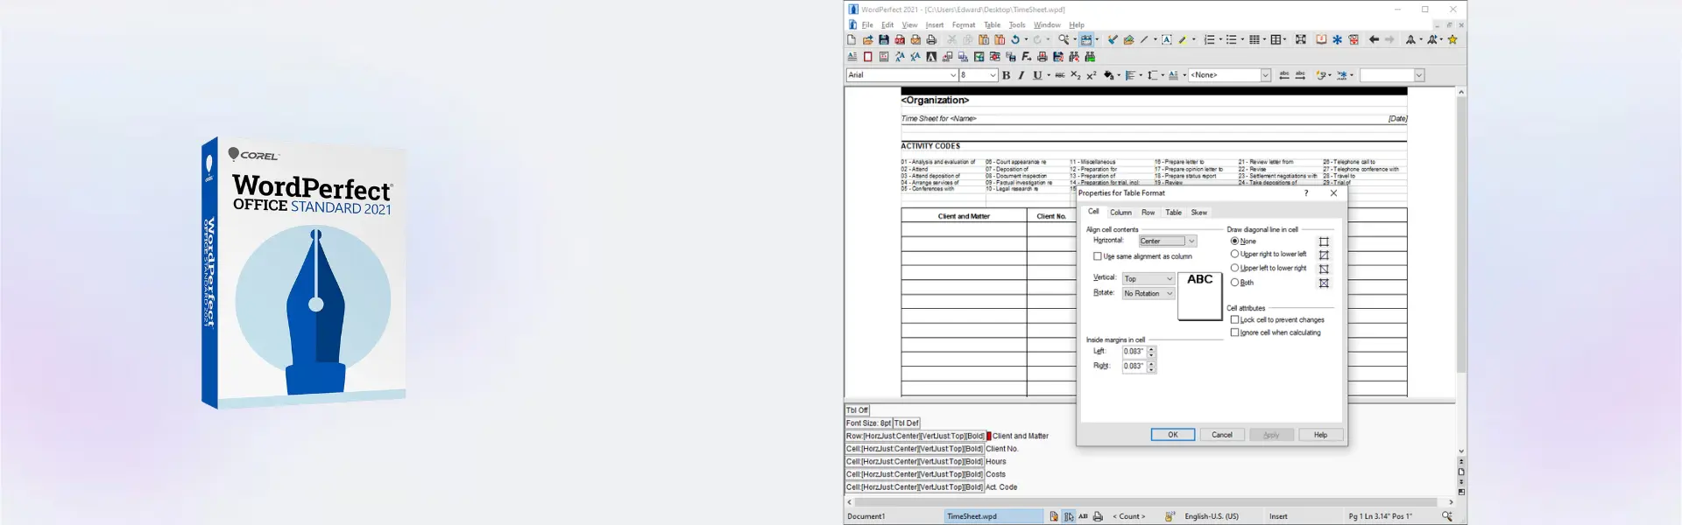
Task: Apply Strikethrough formatting
Action: [x=1060, y=75]
